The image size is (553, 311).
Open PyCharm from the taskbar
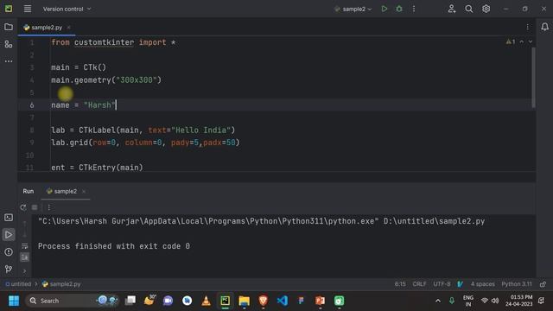point(225,301)
